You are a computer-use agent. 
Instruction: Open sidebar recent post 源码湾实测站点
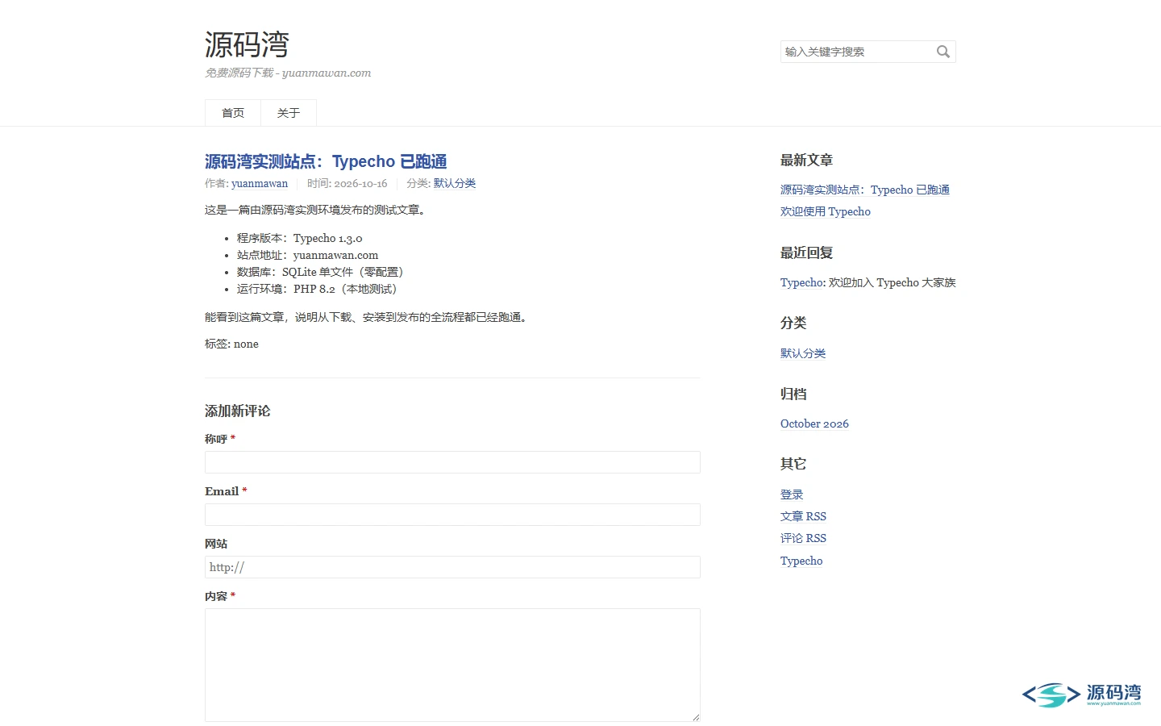pyautogui.click(x=865, y=190)
